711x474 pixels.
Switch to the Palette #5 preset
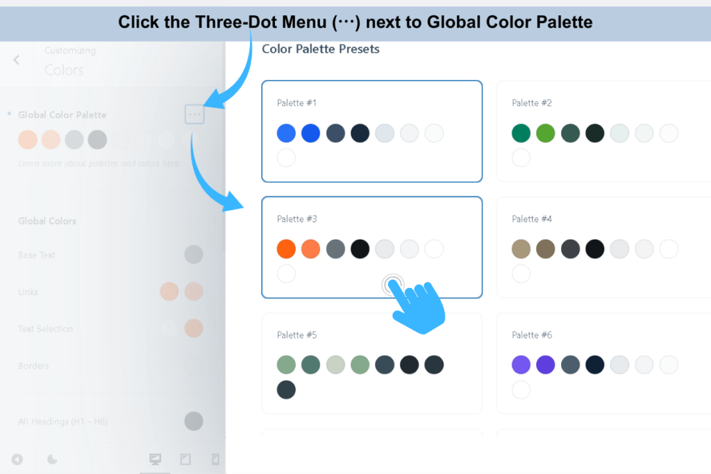pyautogui.click(x=371, y=363)
